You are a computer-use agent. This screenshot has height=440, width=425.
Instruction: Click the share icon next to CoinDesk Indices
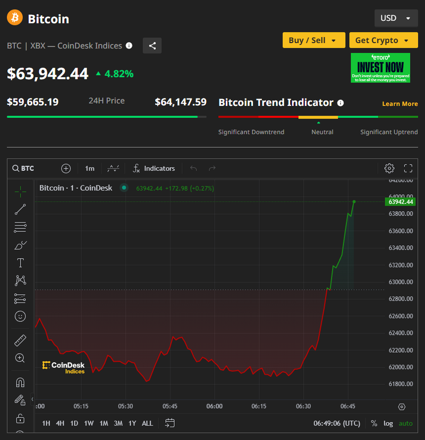tap(152, 46)
